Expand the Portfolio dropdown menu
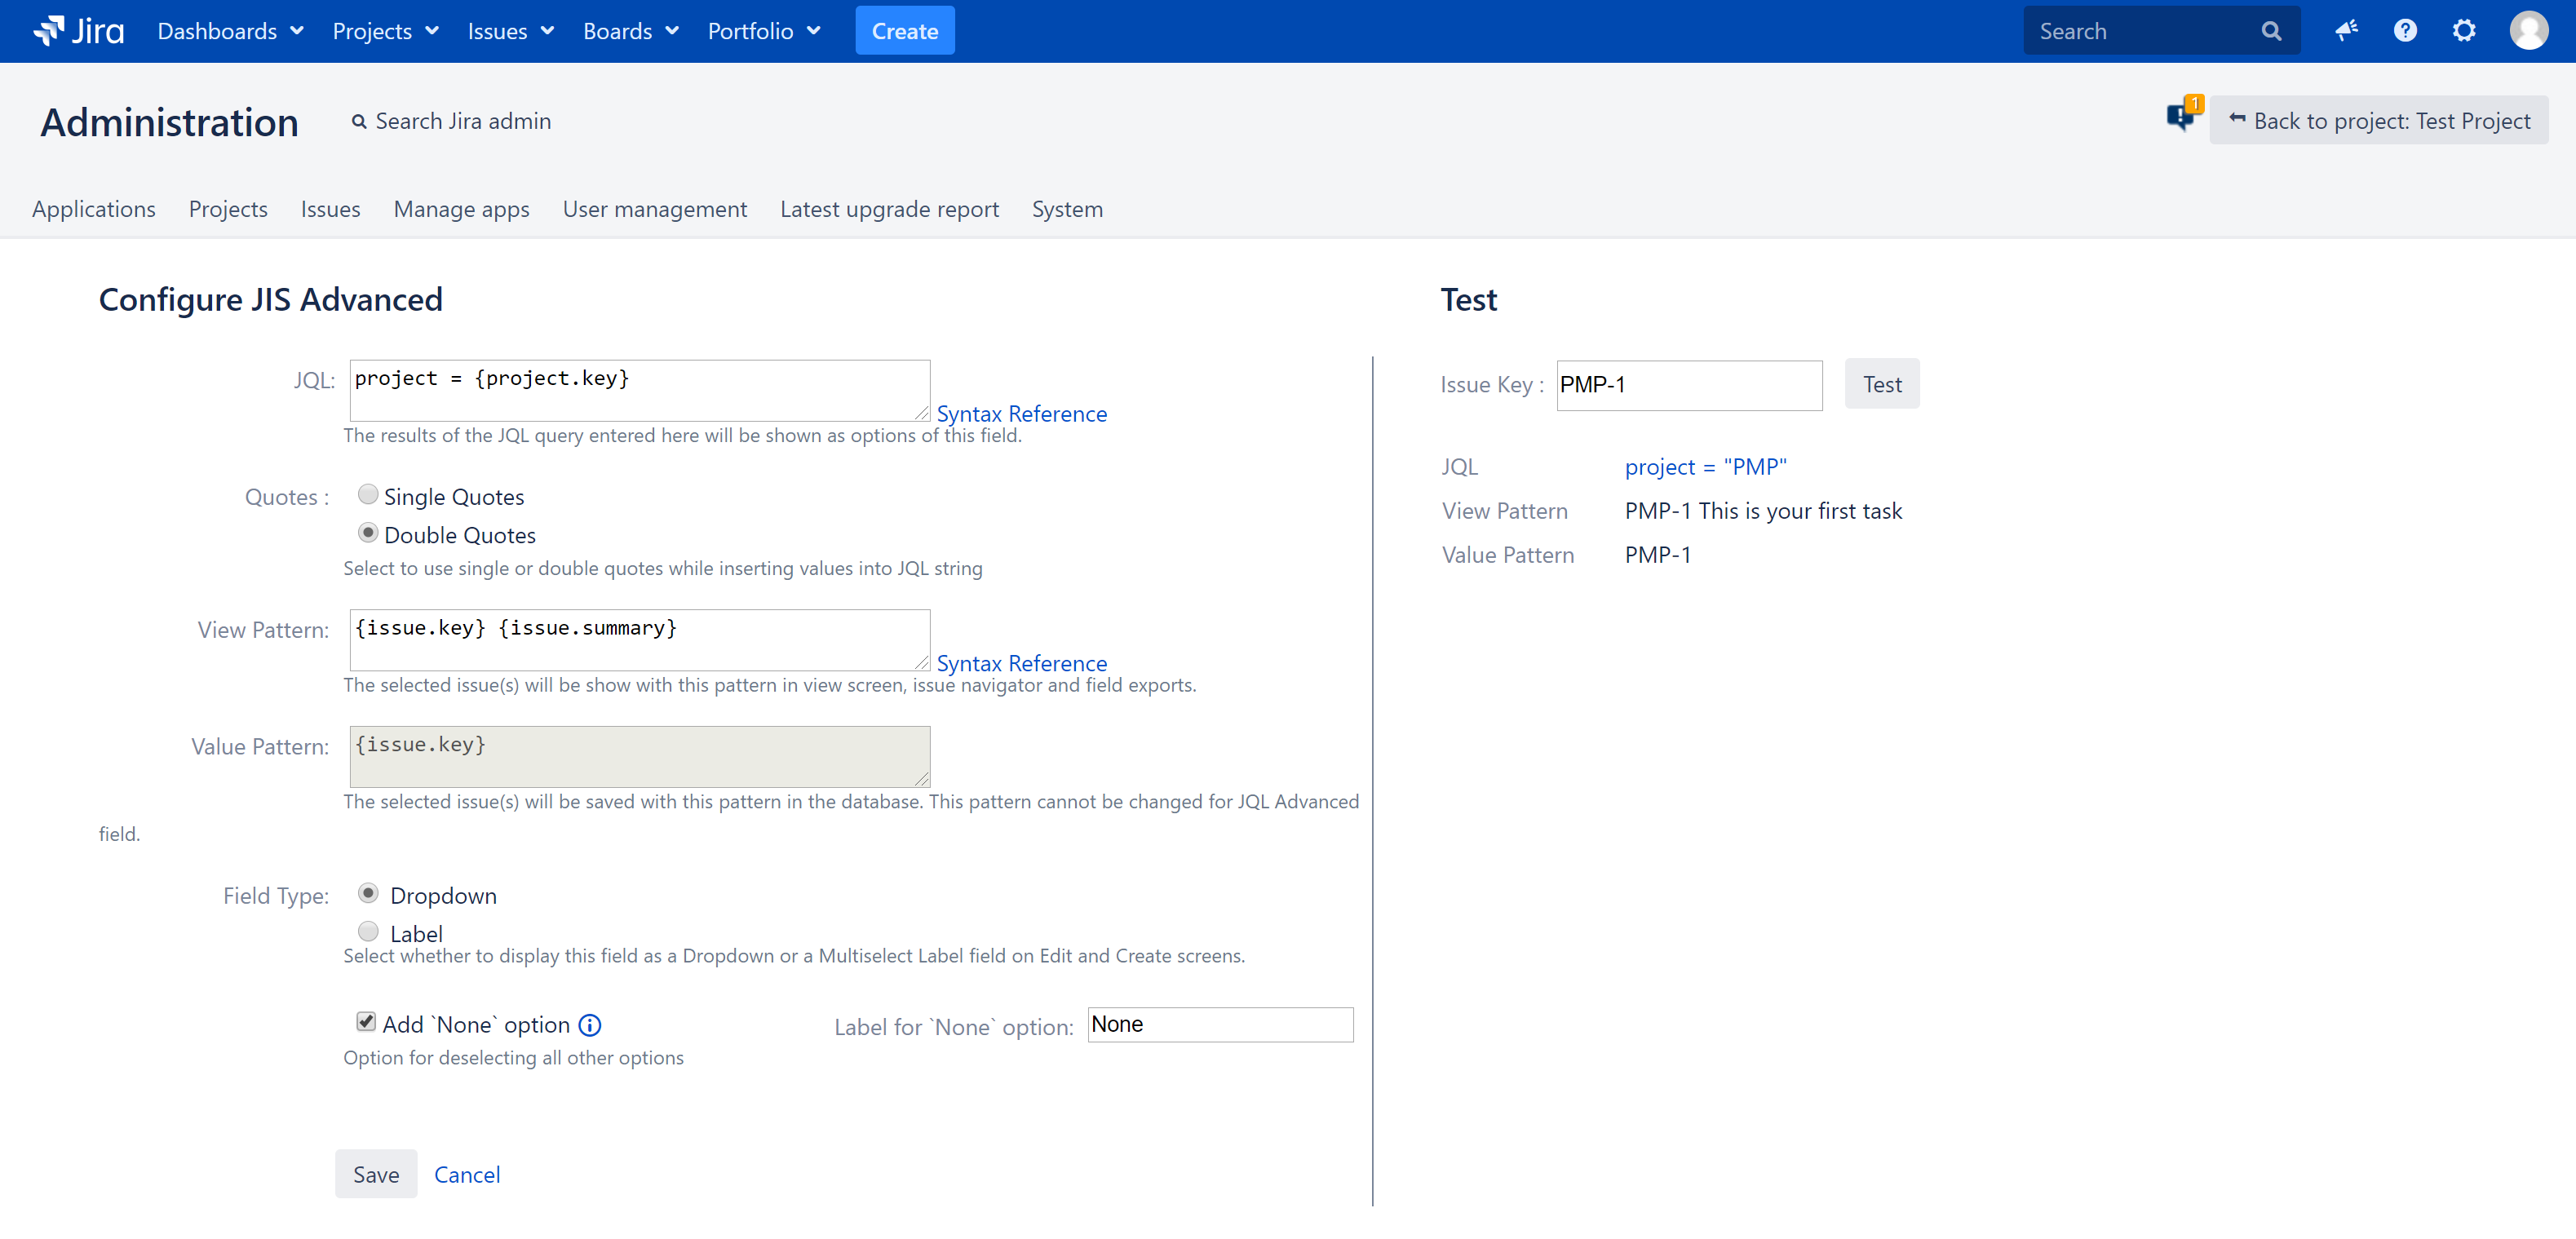 pyautogui.click(x=763, y=31)
